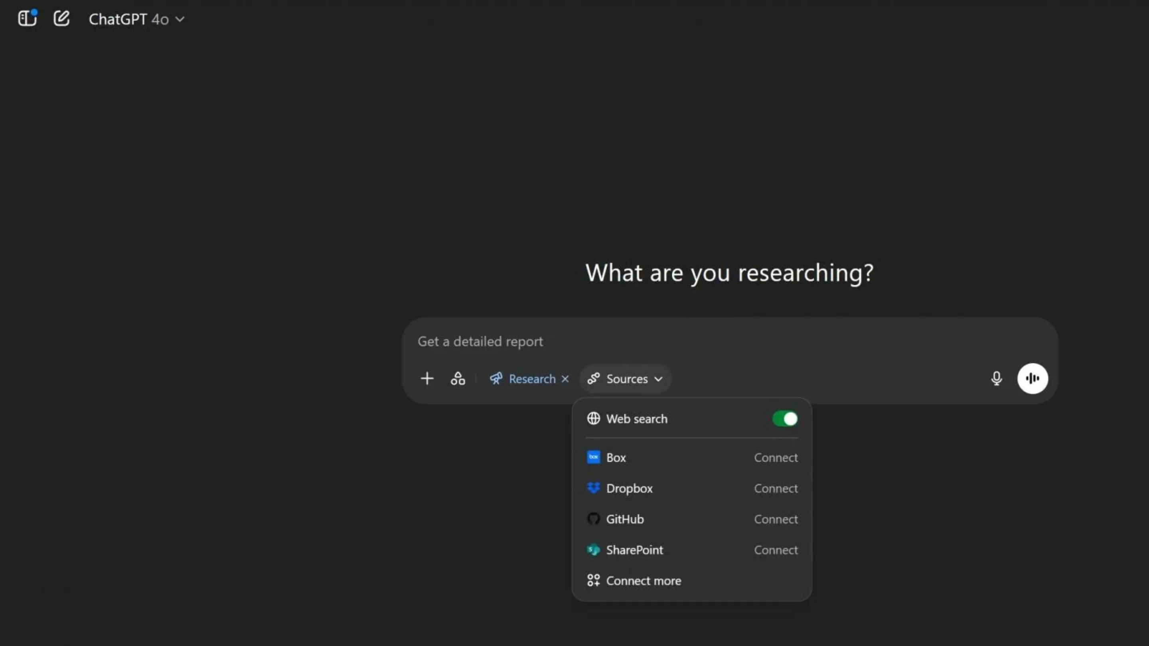Click the Web search globe icon
The width and height of the screenshot is (1149, 646).
pyautogui.click(x=593, y=418)
